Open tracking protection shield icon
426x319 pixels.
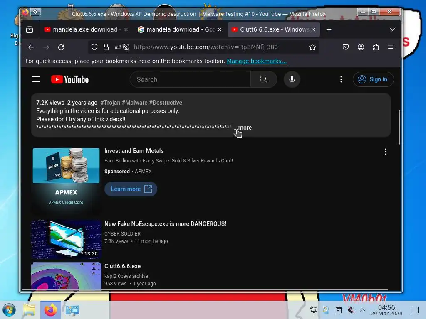click(94, 47)
